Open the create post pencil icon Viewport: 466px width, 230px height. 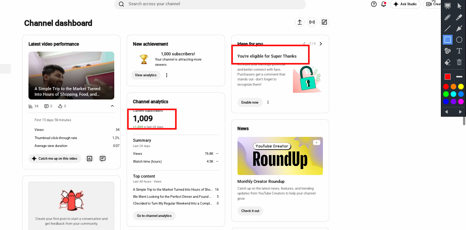(324, 22)
